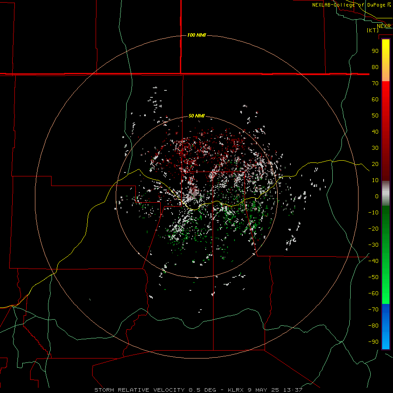Click the -60 value on the velocity scale
The image size is (393, 393).
click(373, 293)
